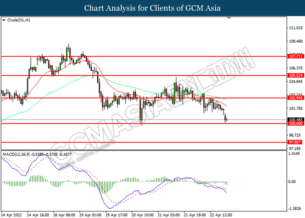Click the 22 Apr 12:00 time label
This screenshot has width=305, height=218.
[221, 215]
